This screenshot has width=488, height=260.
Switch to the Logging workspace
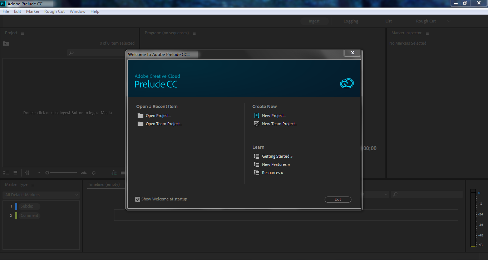pos(351,21)
